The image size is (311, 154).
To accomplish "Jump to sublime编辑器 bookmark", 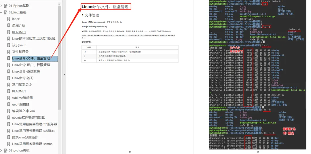I will coord(22,98).
